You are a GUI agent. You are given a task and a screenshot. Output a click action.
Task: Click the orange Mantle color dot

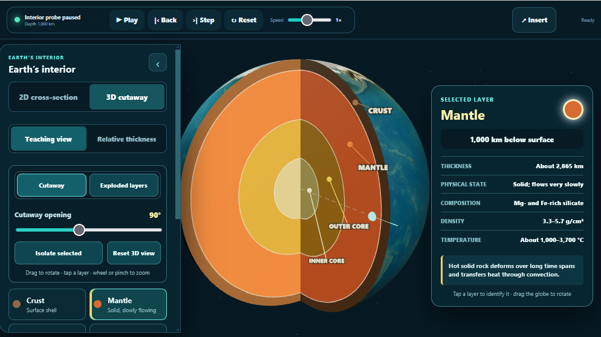98,304
